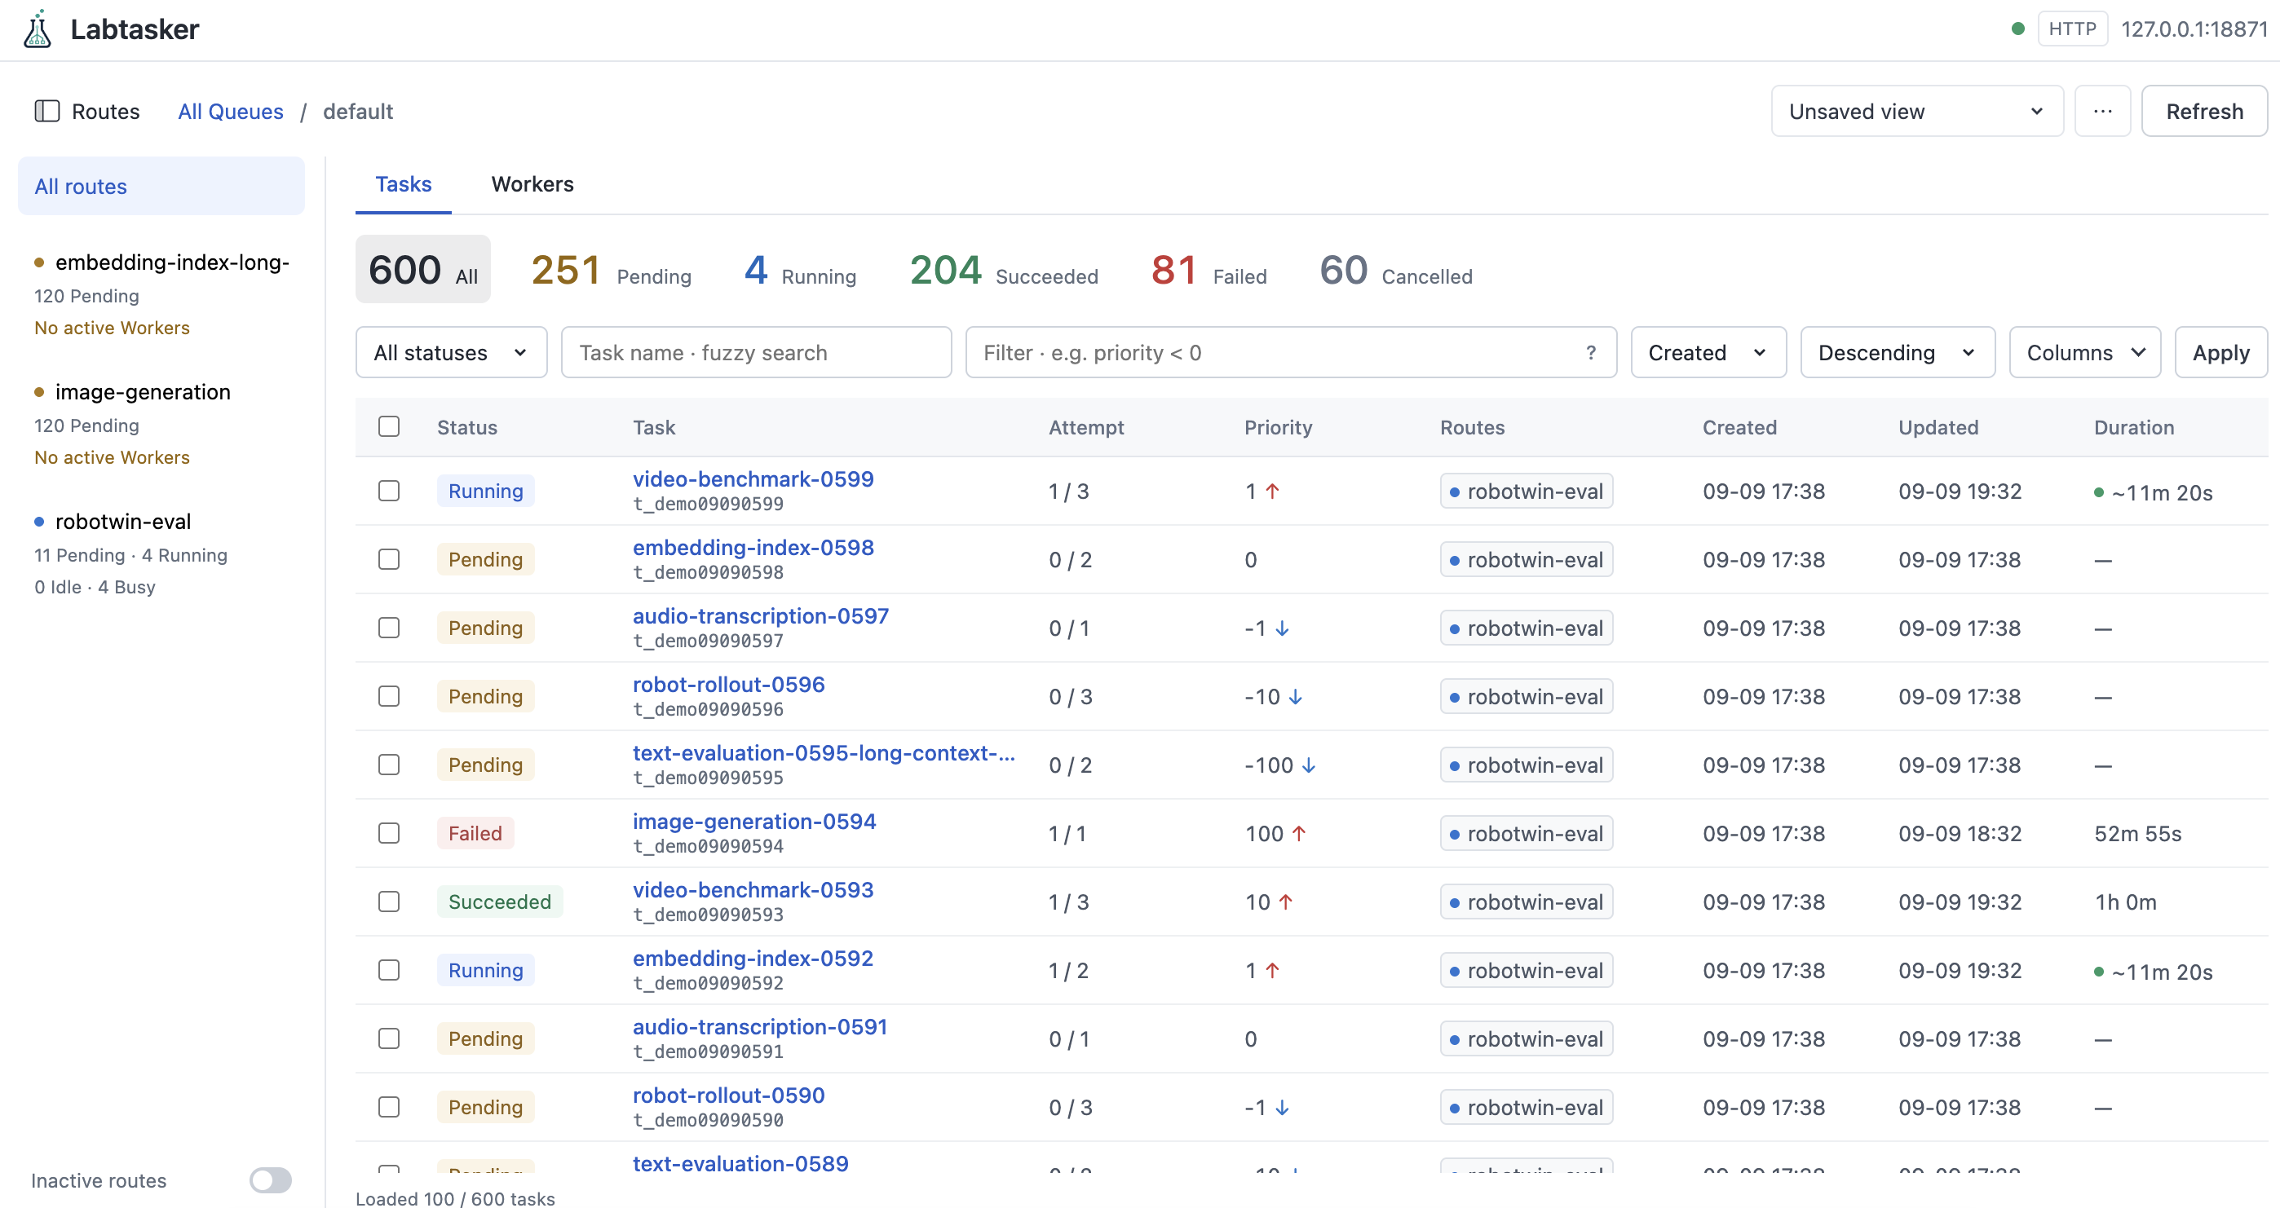Viewport: 2280px width, 1208px height.
Task: Click the HTTP protocol badge
Action: tap(2072, 29)
